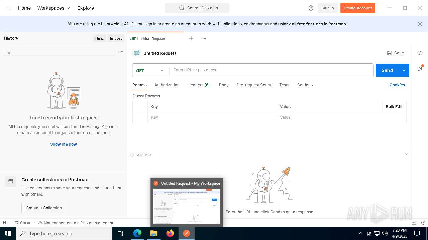The height and width of the screenshot is (240, 428).
Task: Click Create Account
Action: point(358,8)
